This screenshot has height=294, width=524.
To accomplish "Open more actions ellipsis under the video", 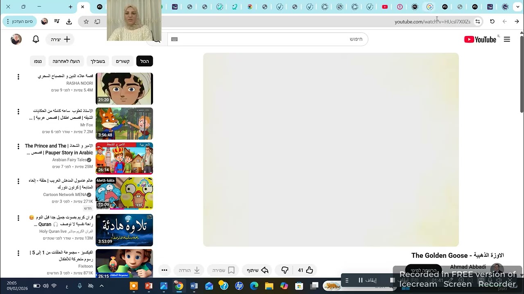I will 164,270.
